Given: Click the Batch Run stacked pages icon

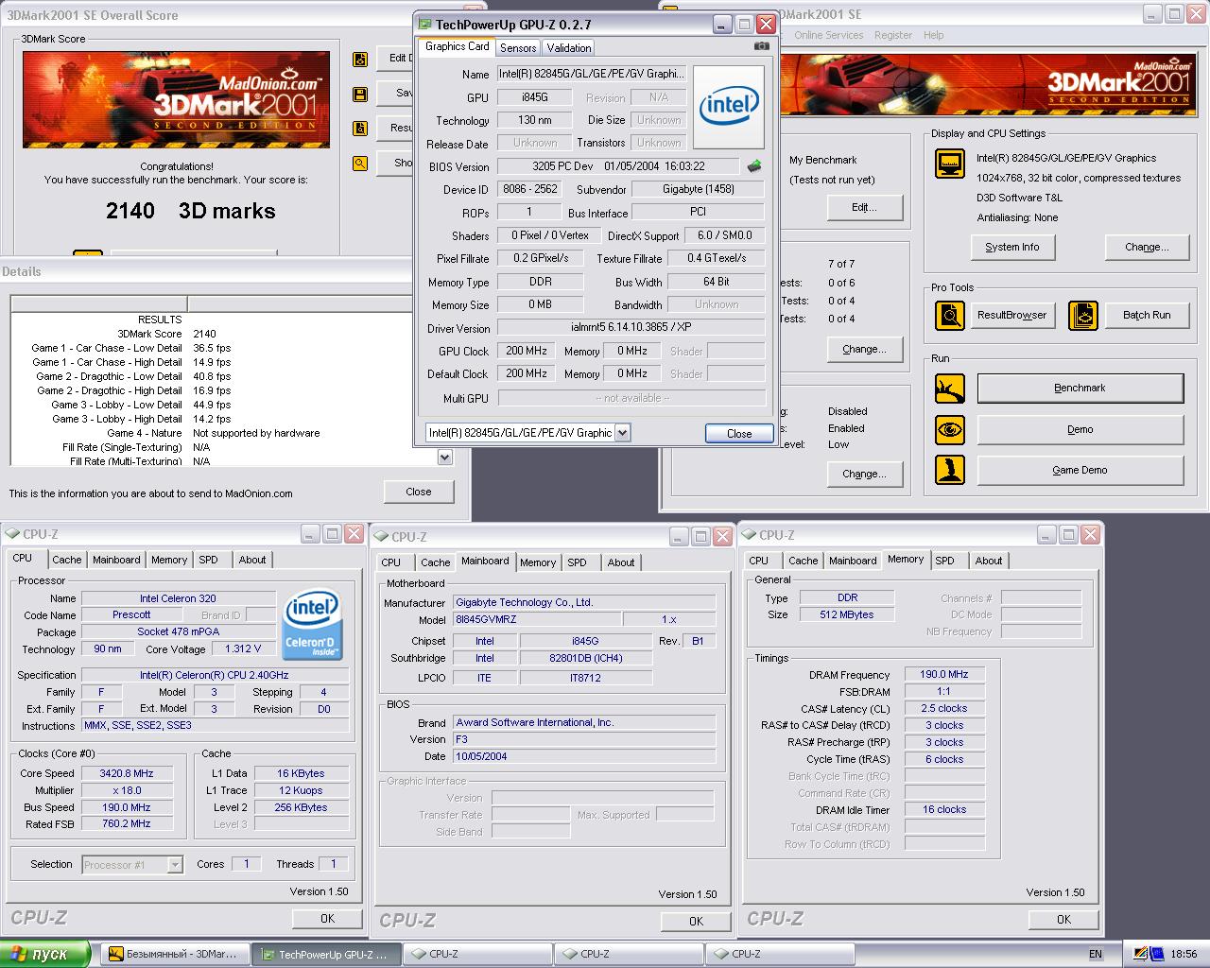Looking at the screenshot, I should pos(1083,315).
